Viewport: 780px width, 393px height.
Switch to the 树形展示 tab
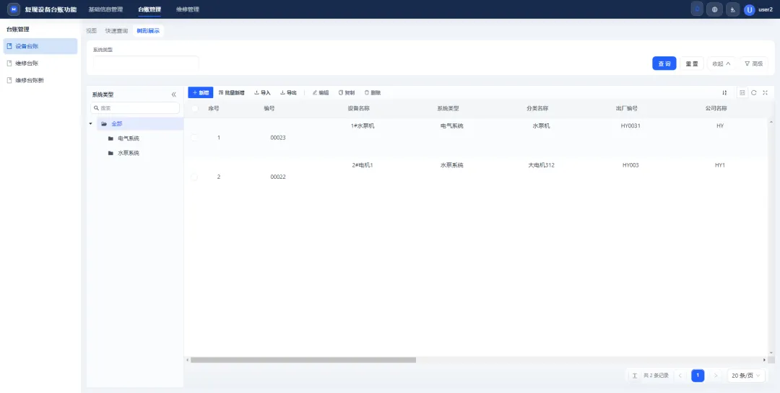point(148,31)
